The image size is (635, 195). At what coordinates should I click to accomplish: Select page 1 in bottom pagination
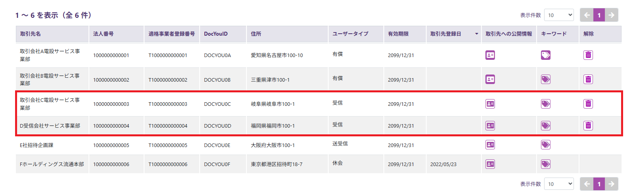click(599, 184)
